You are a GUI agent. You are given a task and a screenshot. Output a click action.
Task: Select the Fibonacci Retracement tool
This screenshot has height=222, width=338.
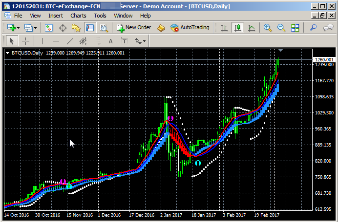click(x=97, y=41)
